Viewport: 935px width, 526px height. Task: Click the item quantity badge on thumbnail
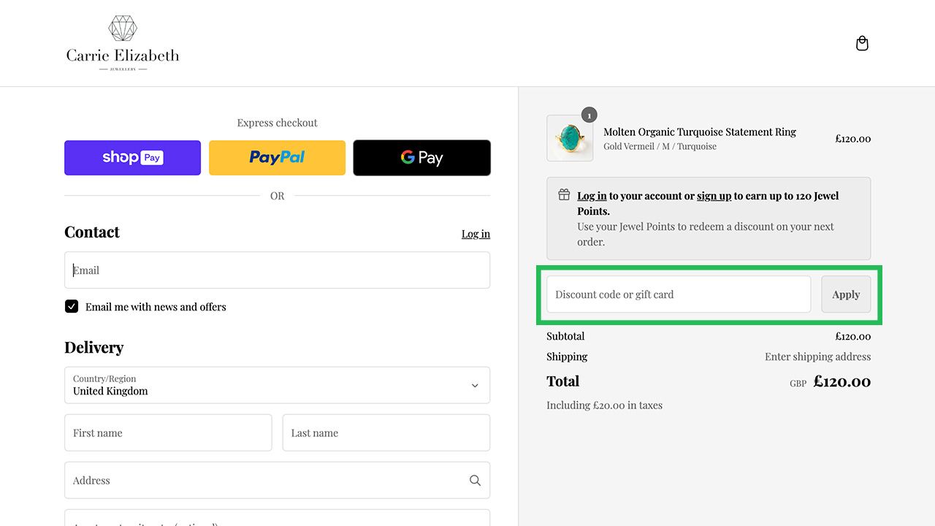(x=589, y=115)
